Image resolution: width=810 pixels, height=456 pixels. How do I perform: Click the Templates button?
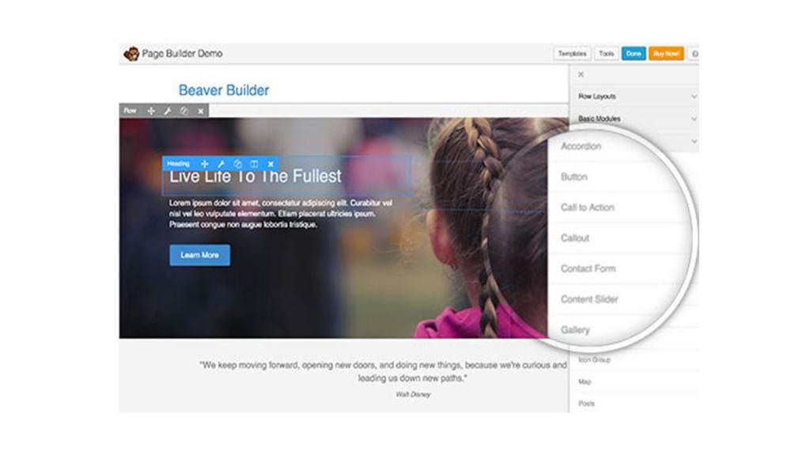[x=572, y=54]
